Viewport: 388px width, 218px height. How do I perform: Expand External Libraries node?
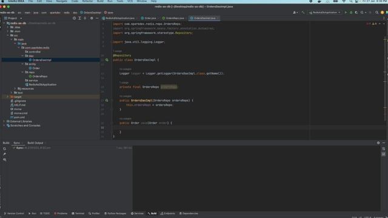tap(4, 121)
